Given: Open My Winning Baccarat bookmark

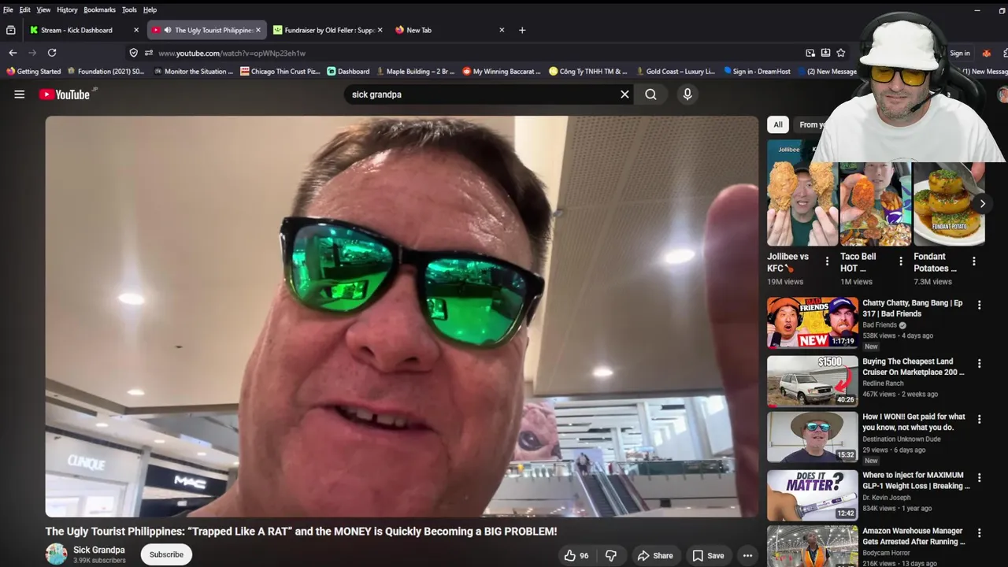Looking at the screenshot, I should [x=502, y=71].
